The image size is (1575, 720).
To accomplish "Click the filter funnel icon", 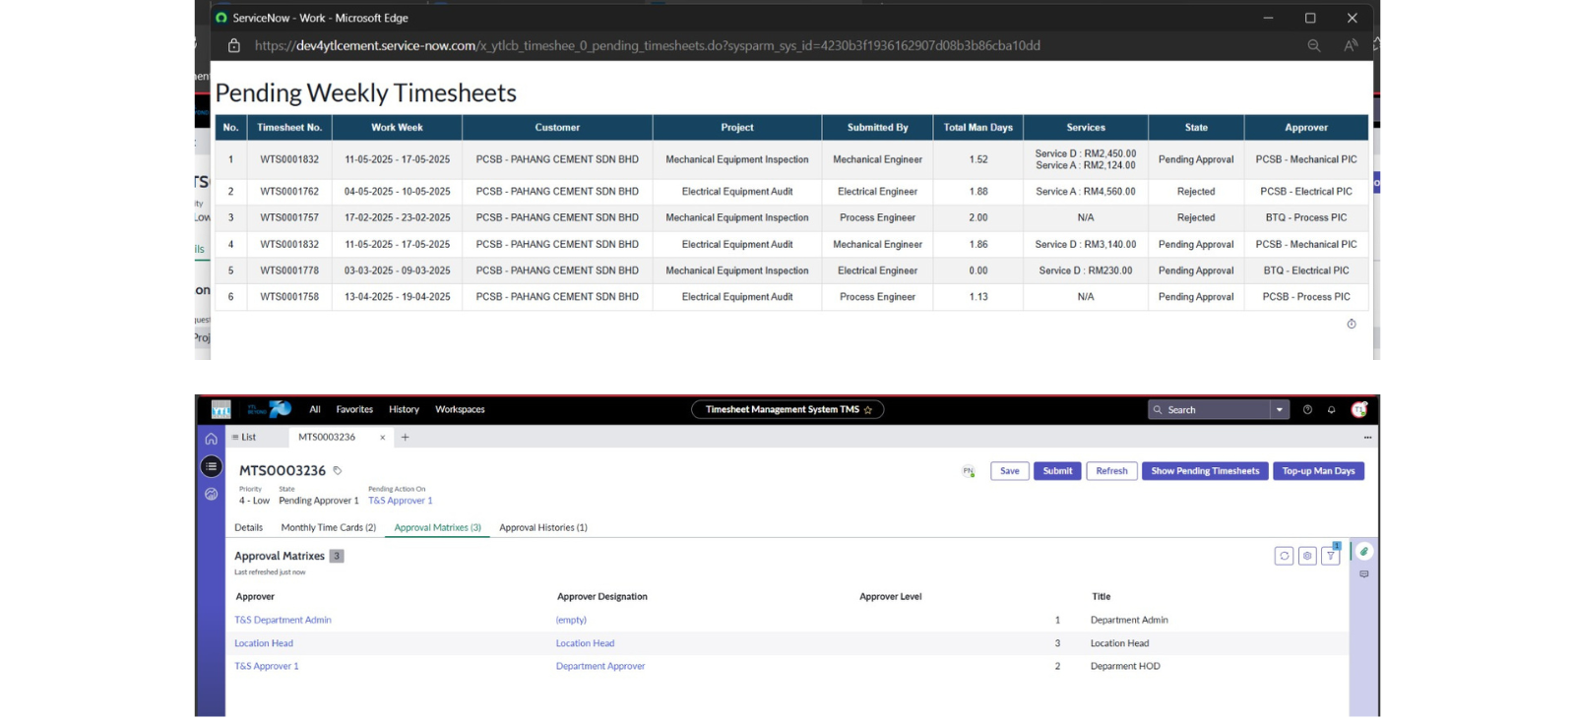I will (x=1330, y=556).
